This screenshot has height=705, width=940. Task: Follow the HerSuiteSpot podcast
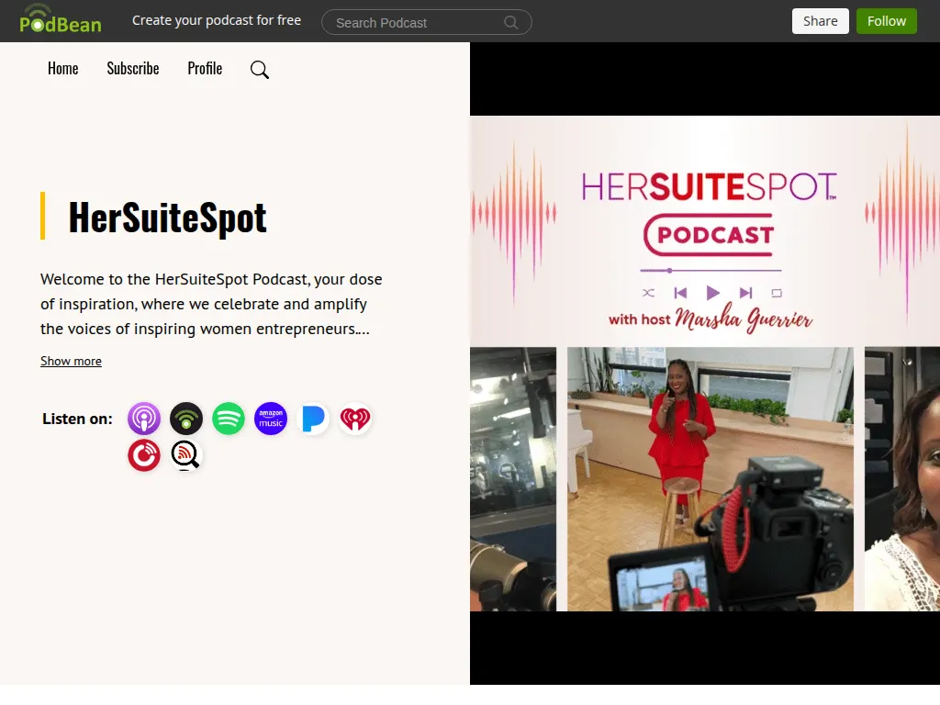click(x=886, y=21)
